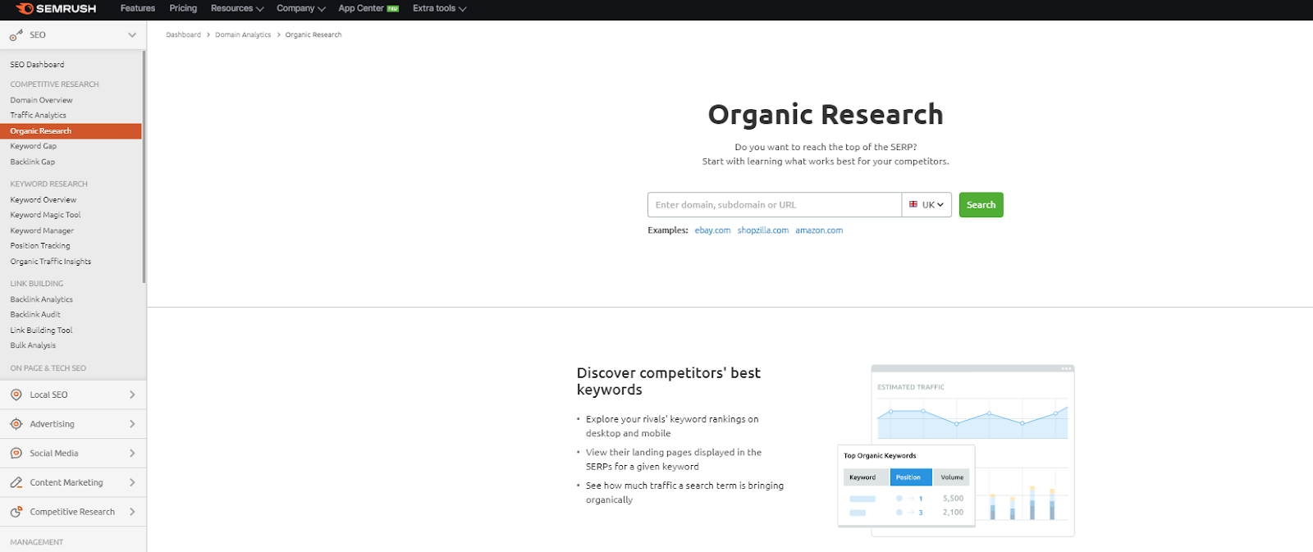Screen dimensions: 1313x552
Task: Expand Social Media section arrow
Action: 132,454
